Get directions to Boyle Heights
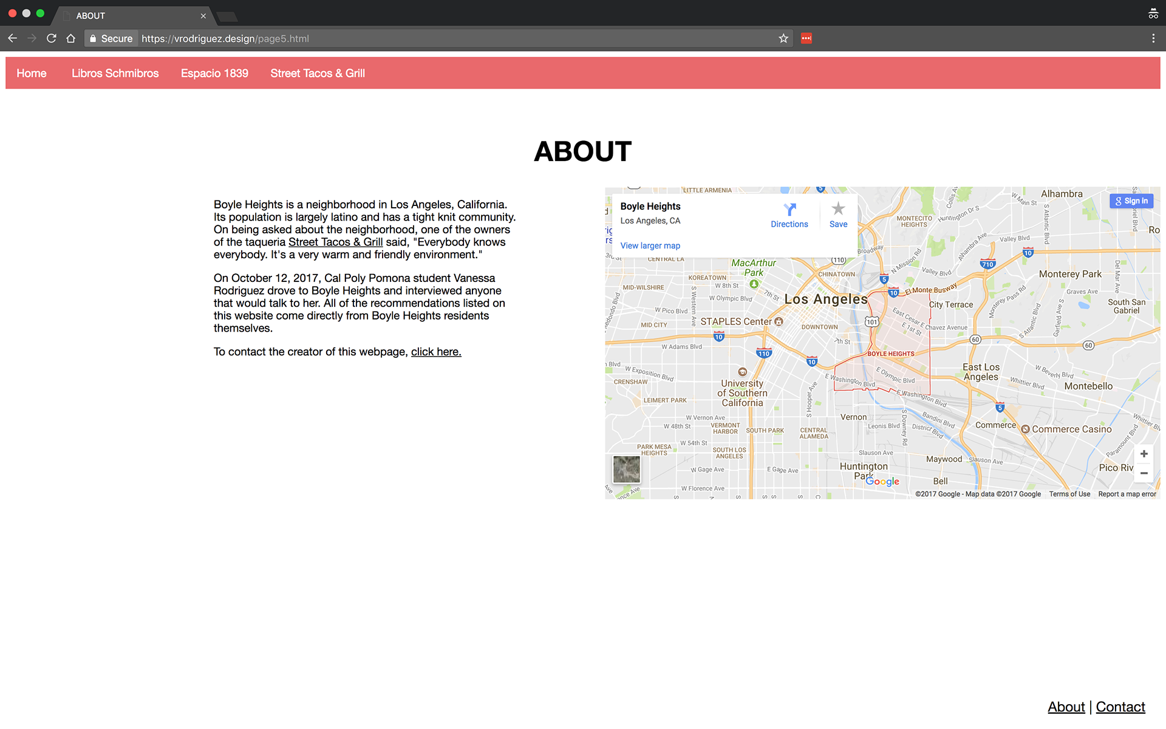Image resolution: width=1166 pixels, height=729 pixels. 789,215
